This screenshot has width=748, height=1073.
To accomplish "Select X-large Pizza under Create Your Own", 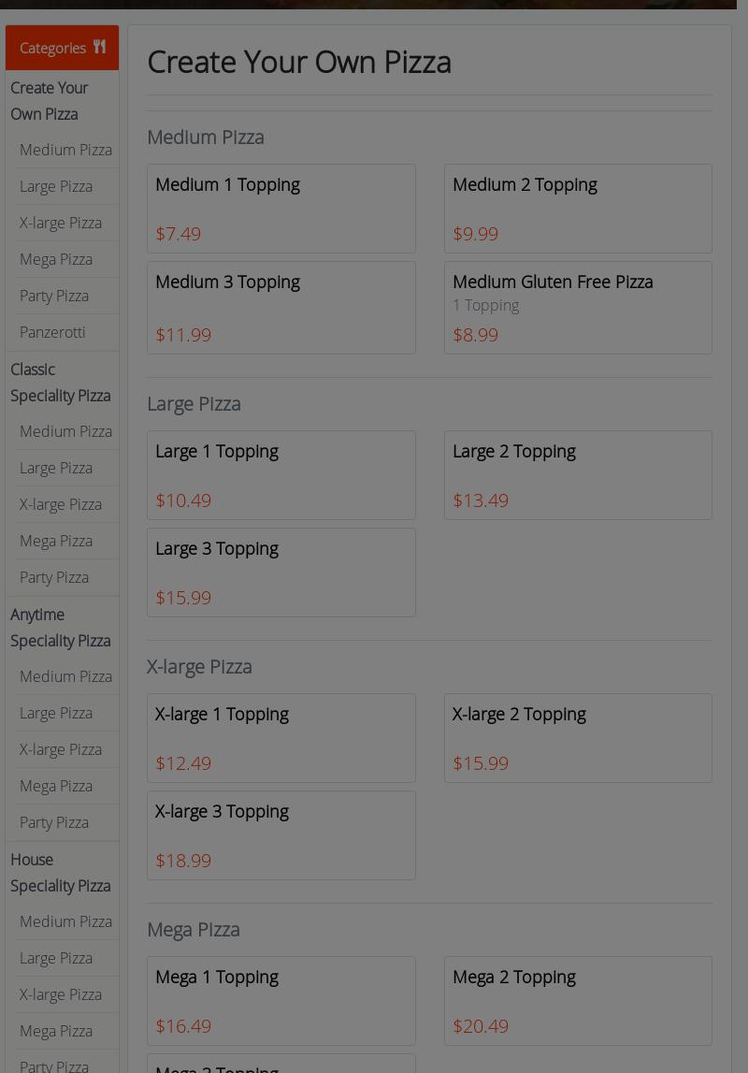I will coord(61,223).
